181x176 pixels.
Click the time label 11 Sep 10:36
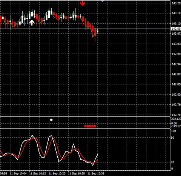[96, 173]
